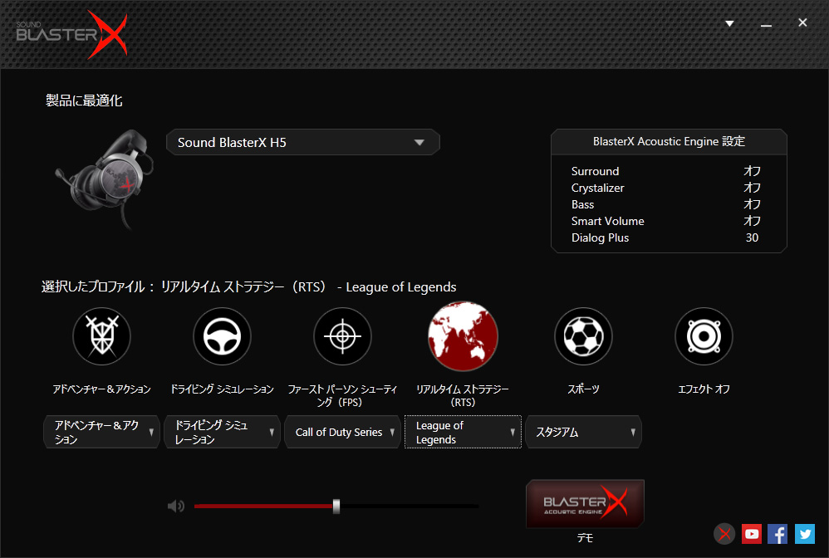The image size is (829, 558).
Task: Pick the Sports soccer ball profile icon
Action: click(x=583, y=336)
